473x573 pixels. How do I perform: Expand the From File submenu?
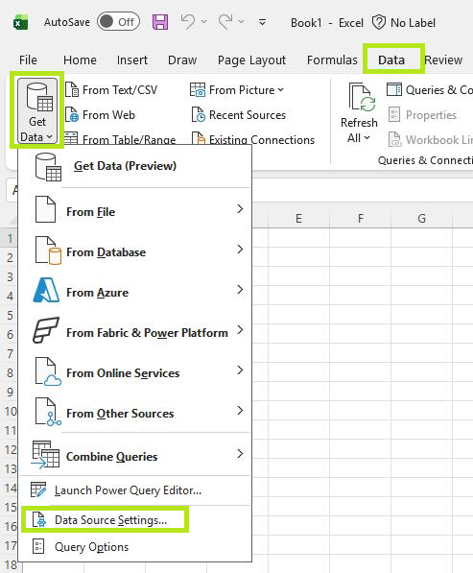135,210
